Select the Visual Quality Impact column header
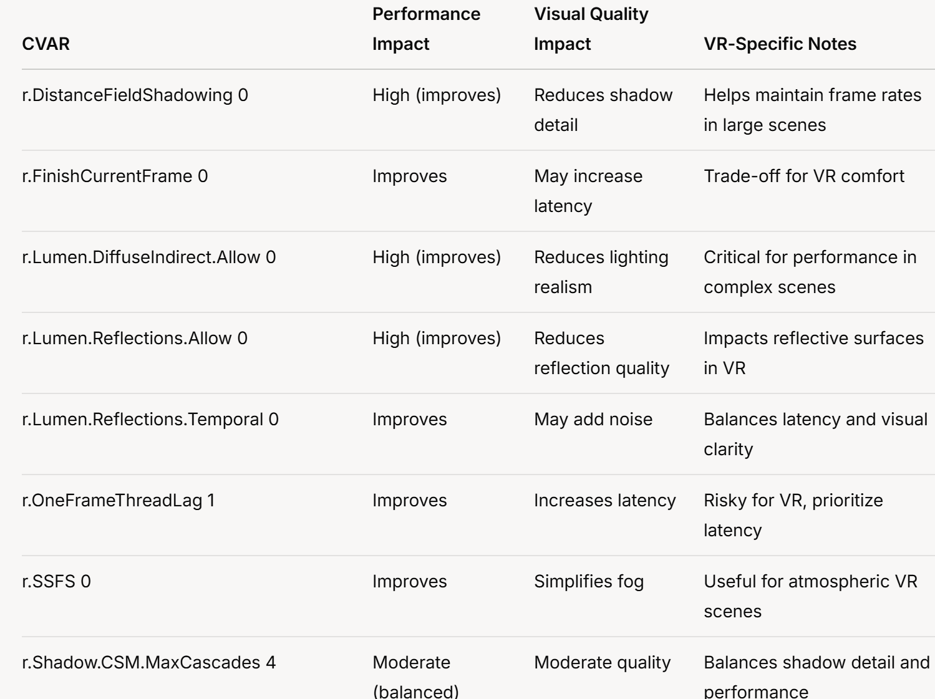The height and width of the screenshot is (699, 935). point(591,29)
